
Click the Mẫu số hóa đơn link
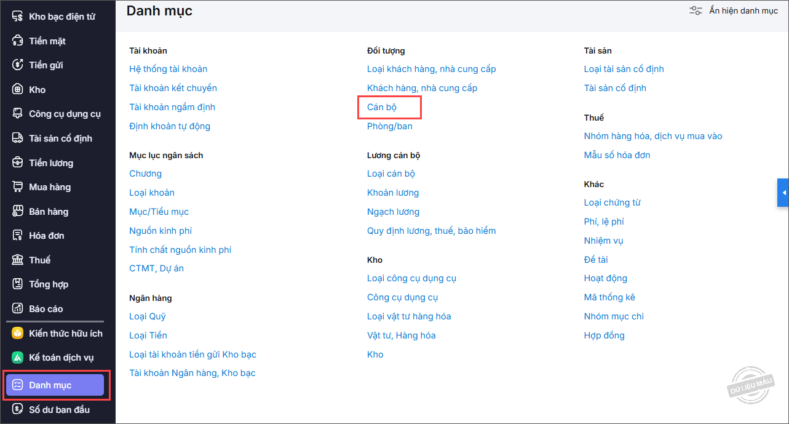click(x=617, y=155)
